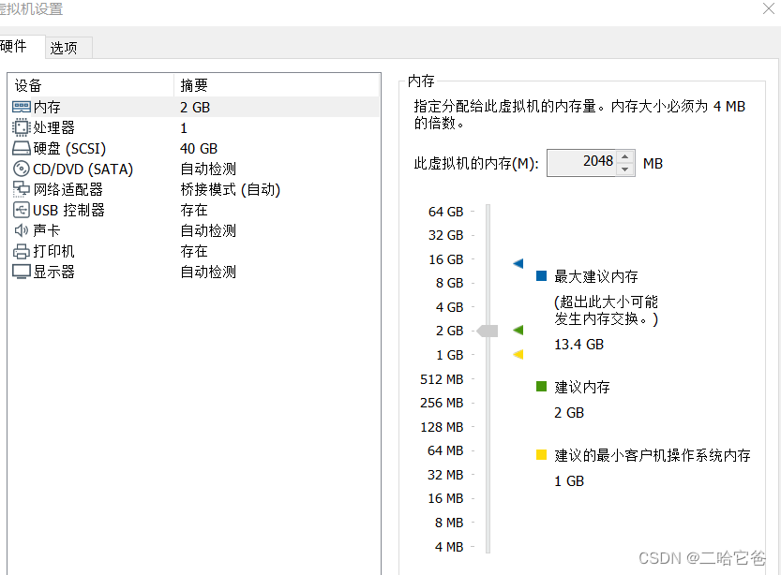Click the 设备 column header
The image size is (781, 575).
[92, 85]
